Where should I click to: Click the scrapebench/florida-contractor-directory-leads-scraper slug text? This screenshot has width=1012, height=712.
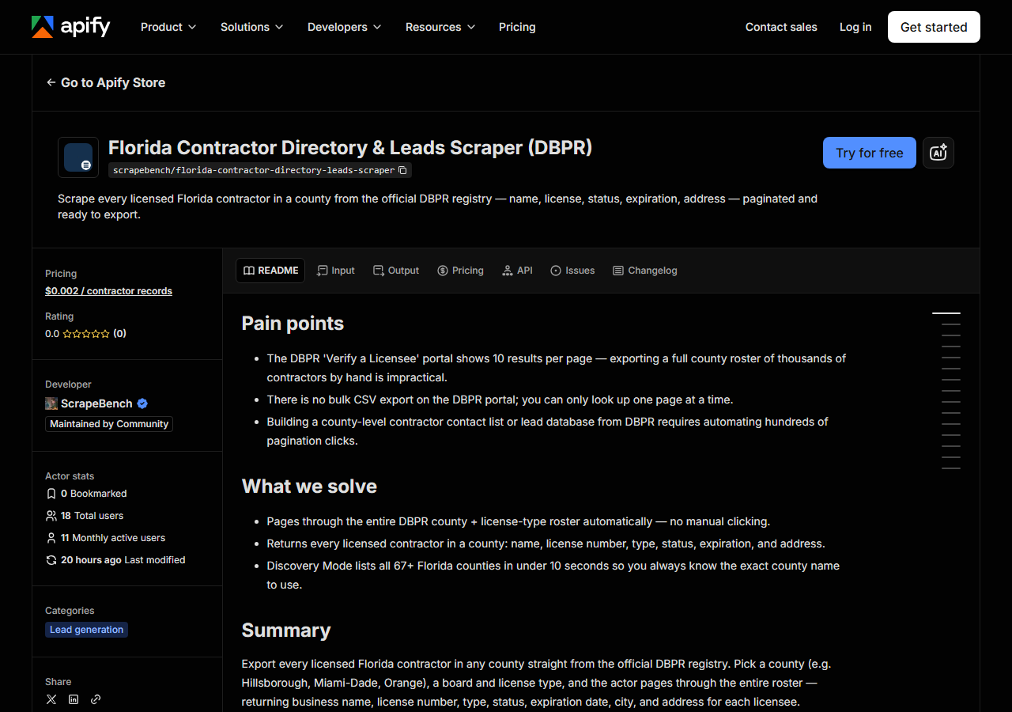coord(254,170)
